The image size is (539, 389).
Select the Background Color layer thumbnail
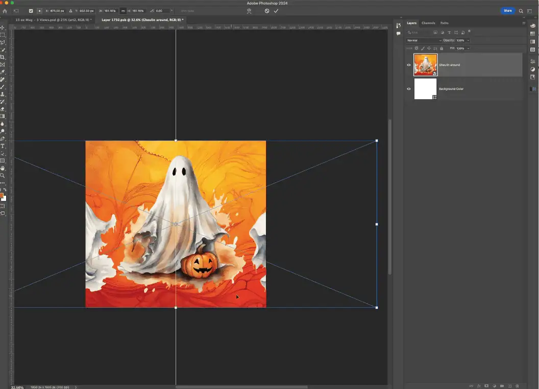(x=425, y=89)
